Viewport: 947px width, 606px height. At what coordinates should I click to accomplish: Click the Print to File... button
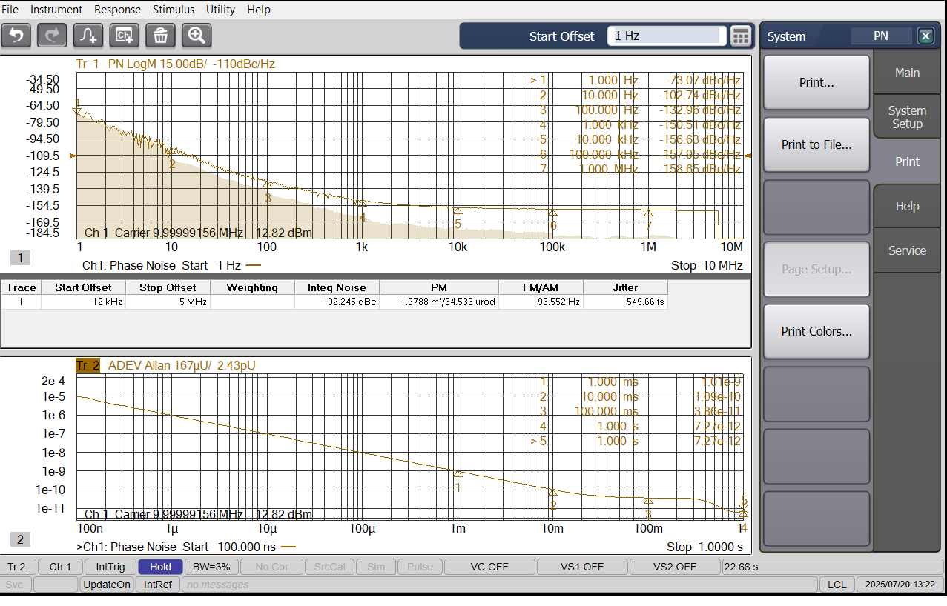[816, 144]
